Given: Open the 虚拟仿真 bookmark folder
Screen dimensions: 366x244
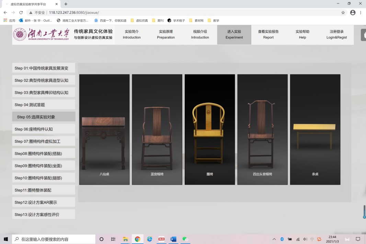Looking at the screenshot, I should [x=139, y=21].
